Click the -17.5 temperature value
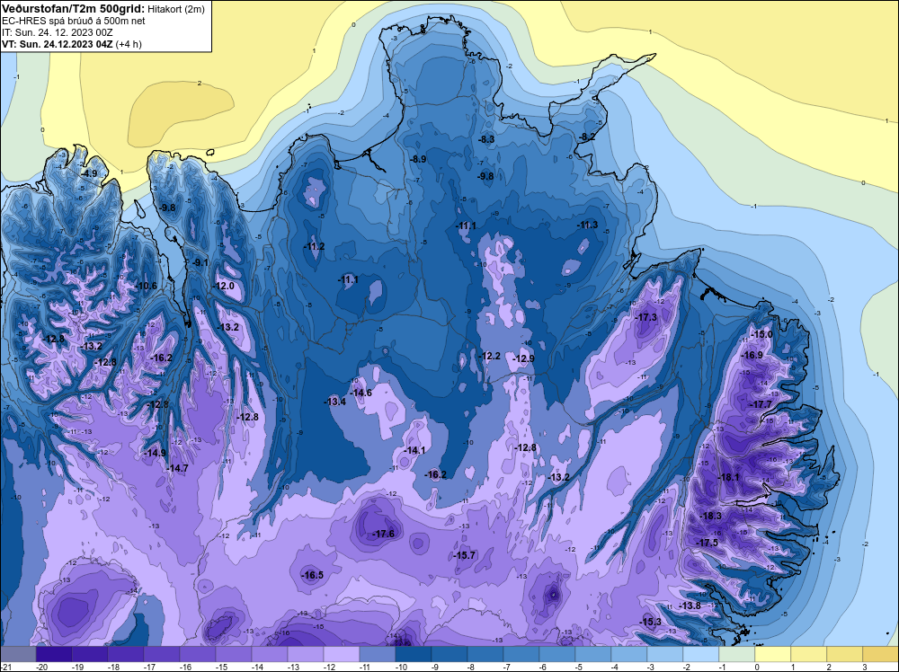This screenshot has height=672, width=899. tap(707, 543)
